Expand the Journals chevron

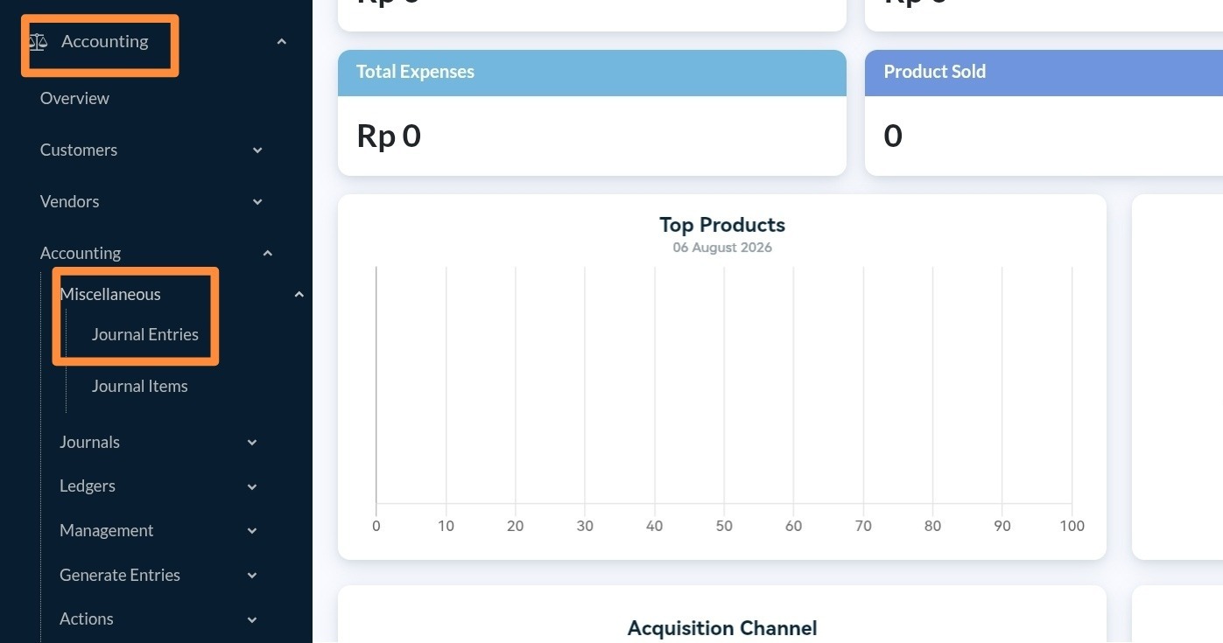coord(252,443)
